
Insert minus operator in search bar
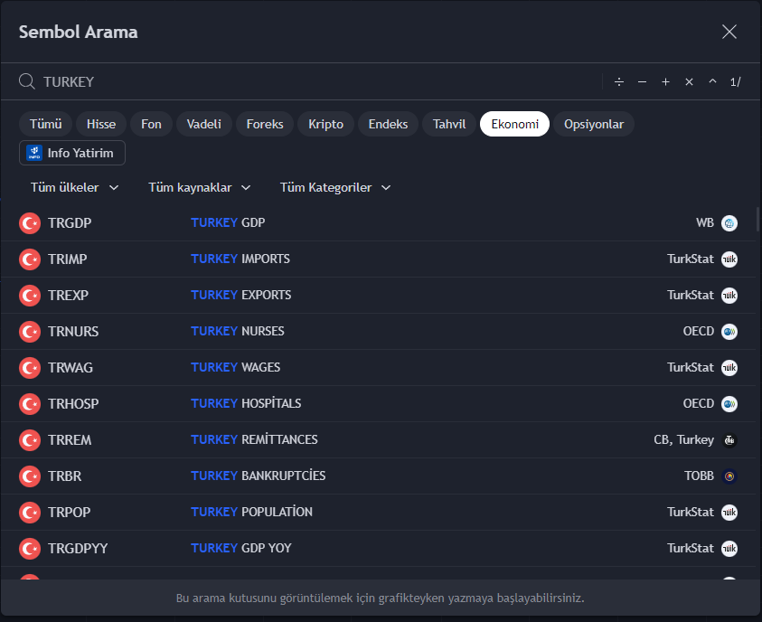pos(642,81)
